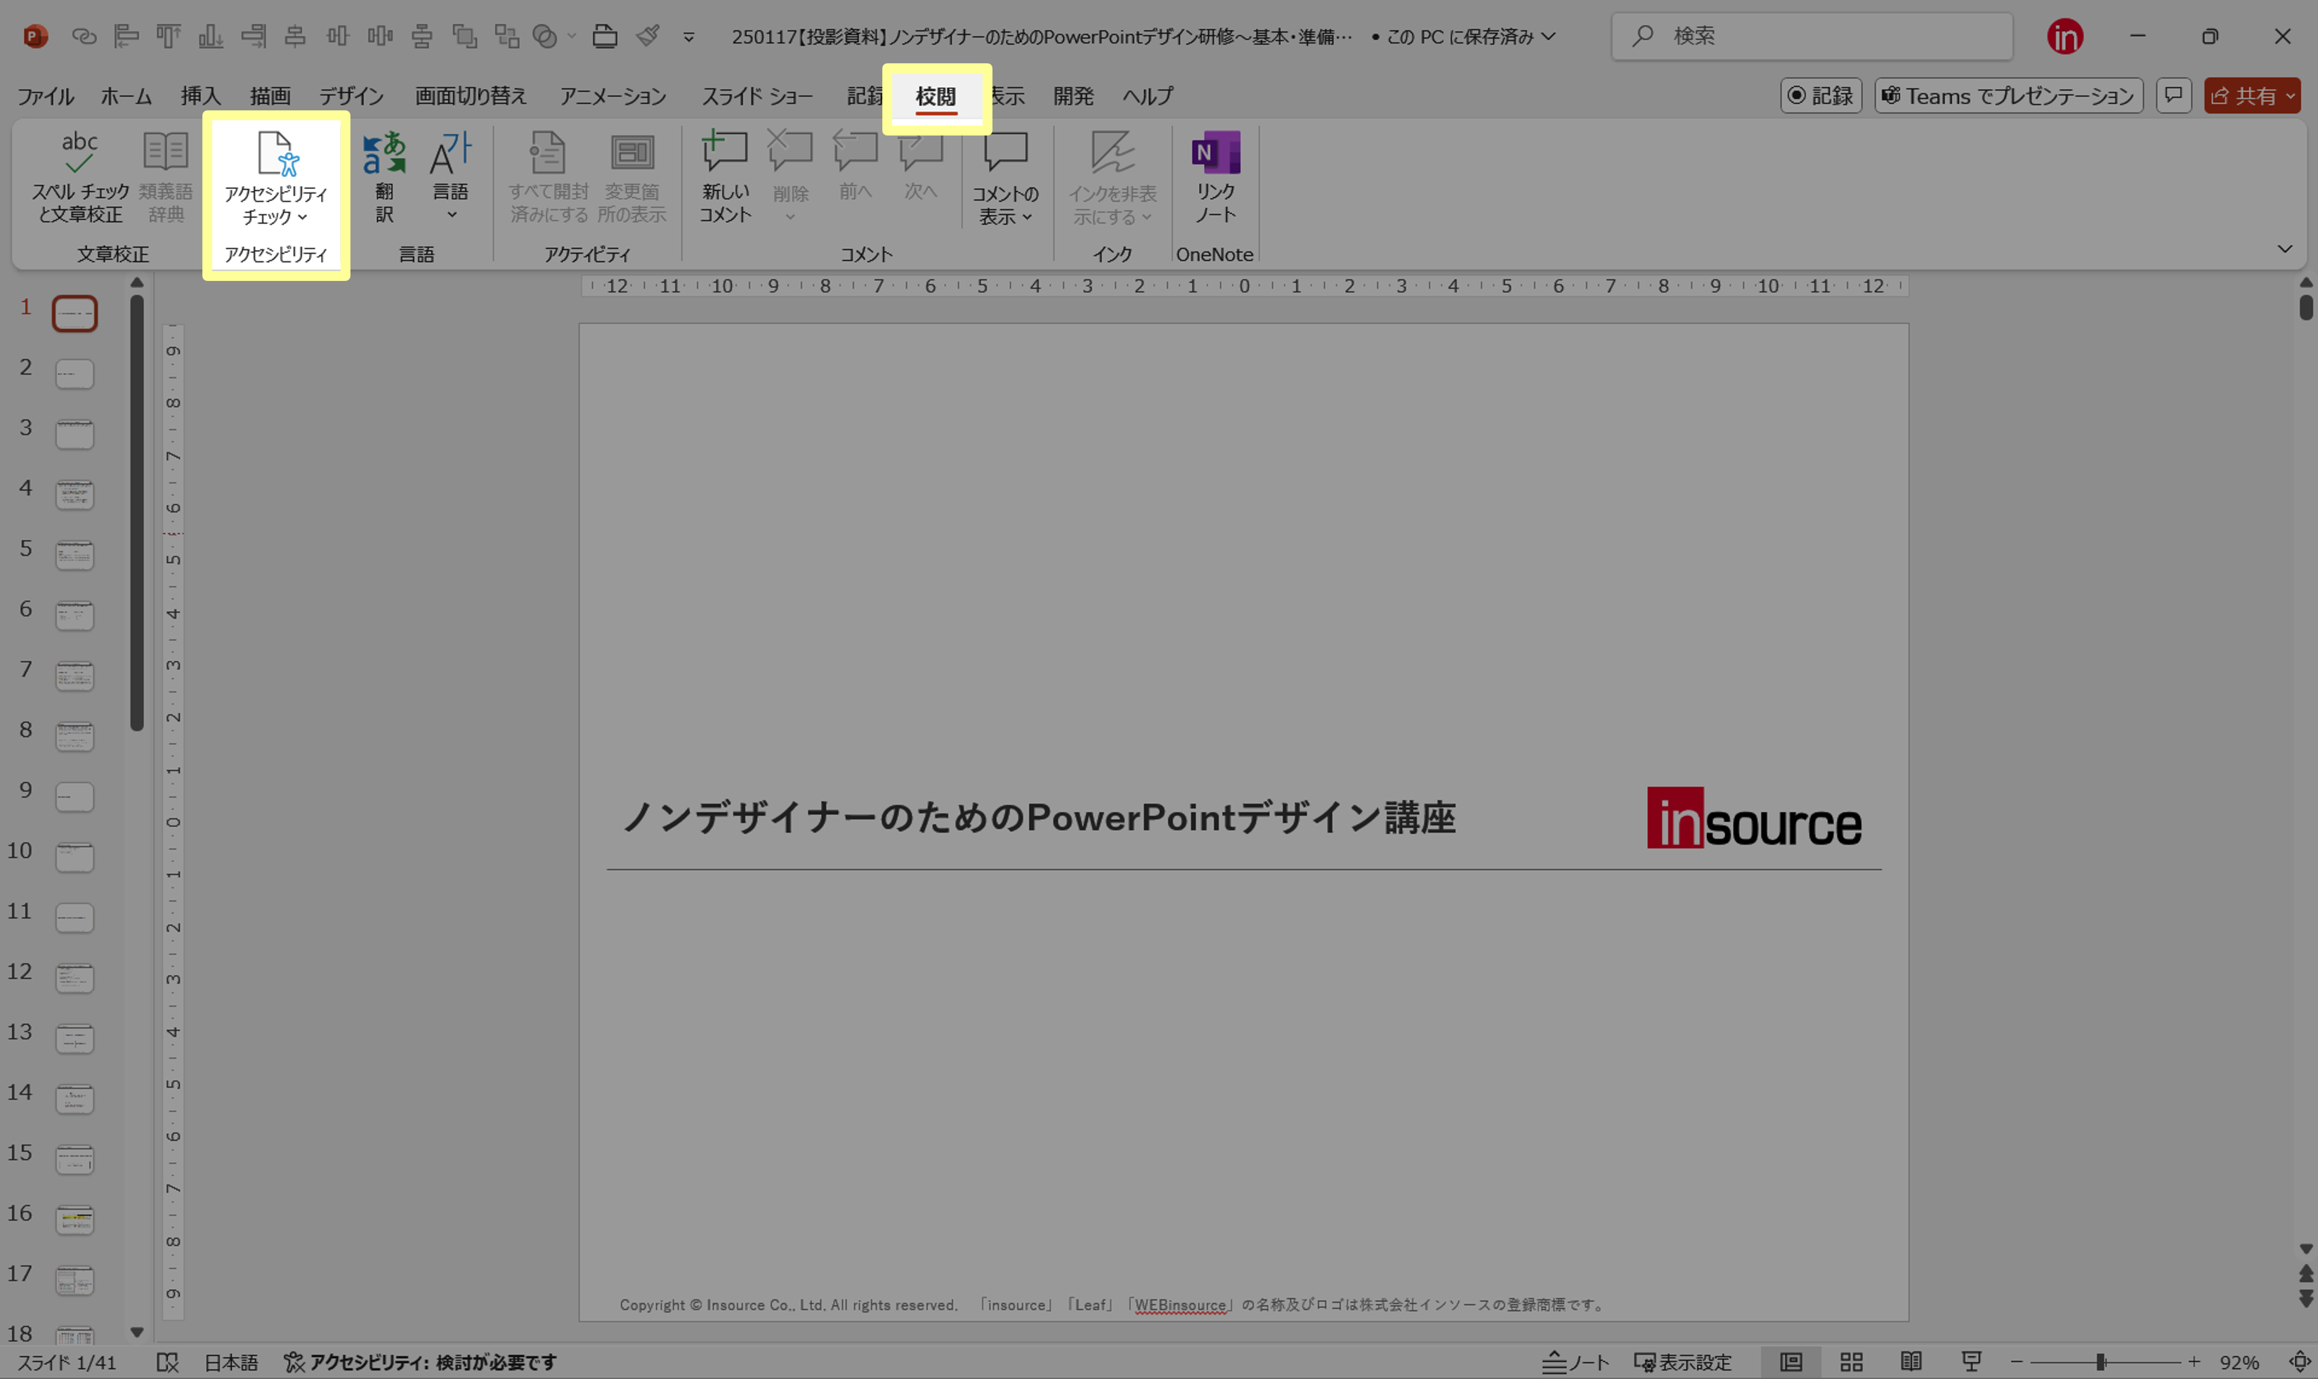Toggle the comments pane speech bubble button
The image size is (2318, 1379).
[2173, 96]
